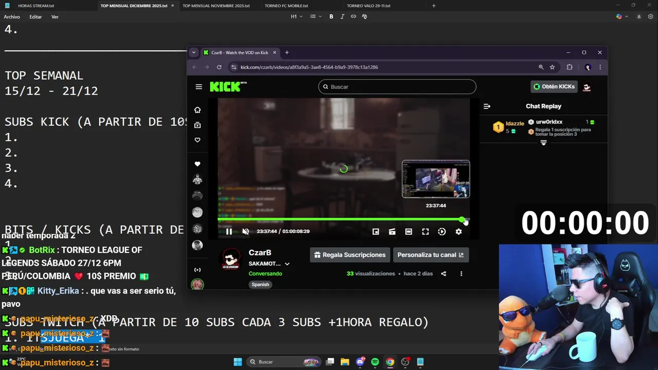Collapse the Chat Replay panel

tap(487, 106)
